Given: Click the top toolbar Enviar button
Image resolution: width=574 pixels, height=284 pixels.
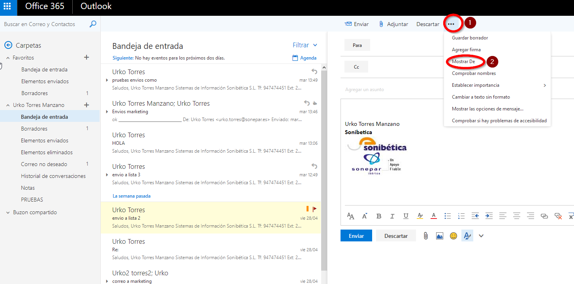Looking at the screenshot, I should 357,24.
